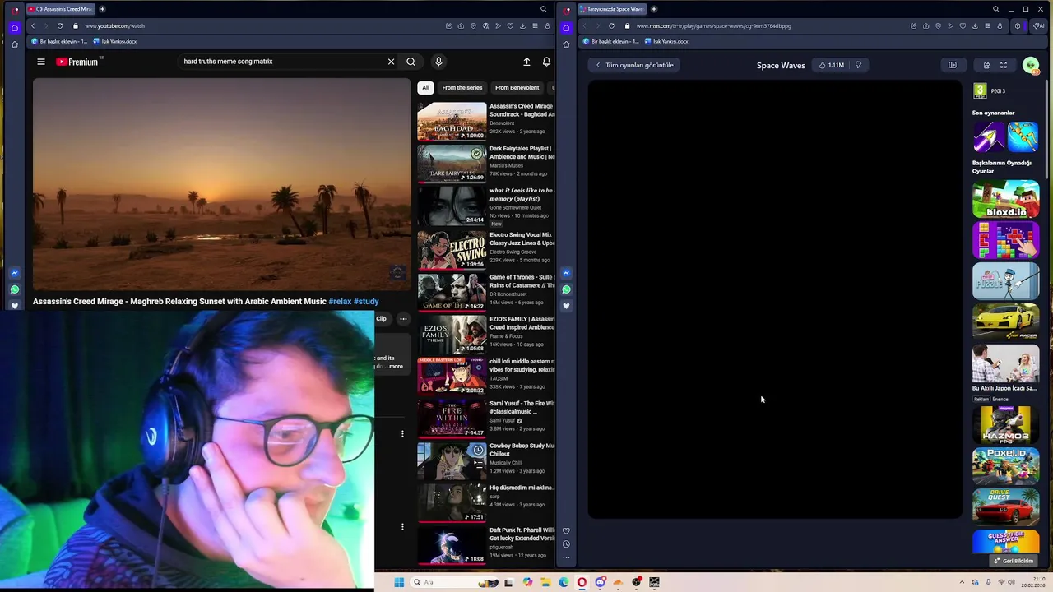Open more actions ellipsis beside Clip
The height and width of the screenshot is (592, 1053).
tap(403, 319)
